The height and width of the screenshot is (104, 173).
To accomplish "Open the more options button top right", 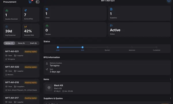I will 169,1.
